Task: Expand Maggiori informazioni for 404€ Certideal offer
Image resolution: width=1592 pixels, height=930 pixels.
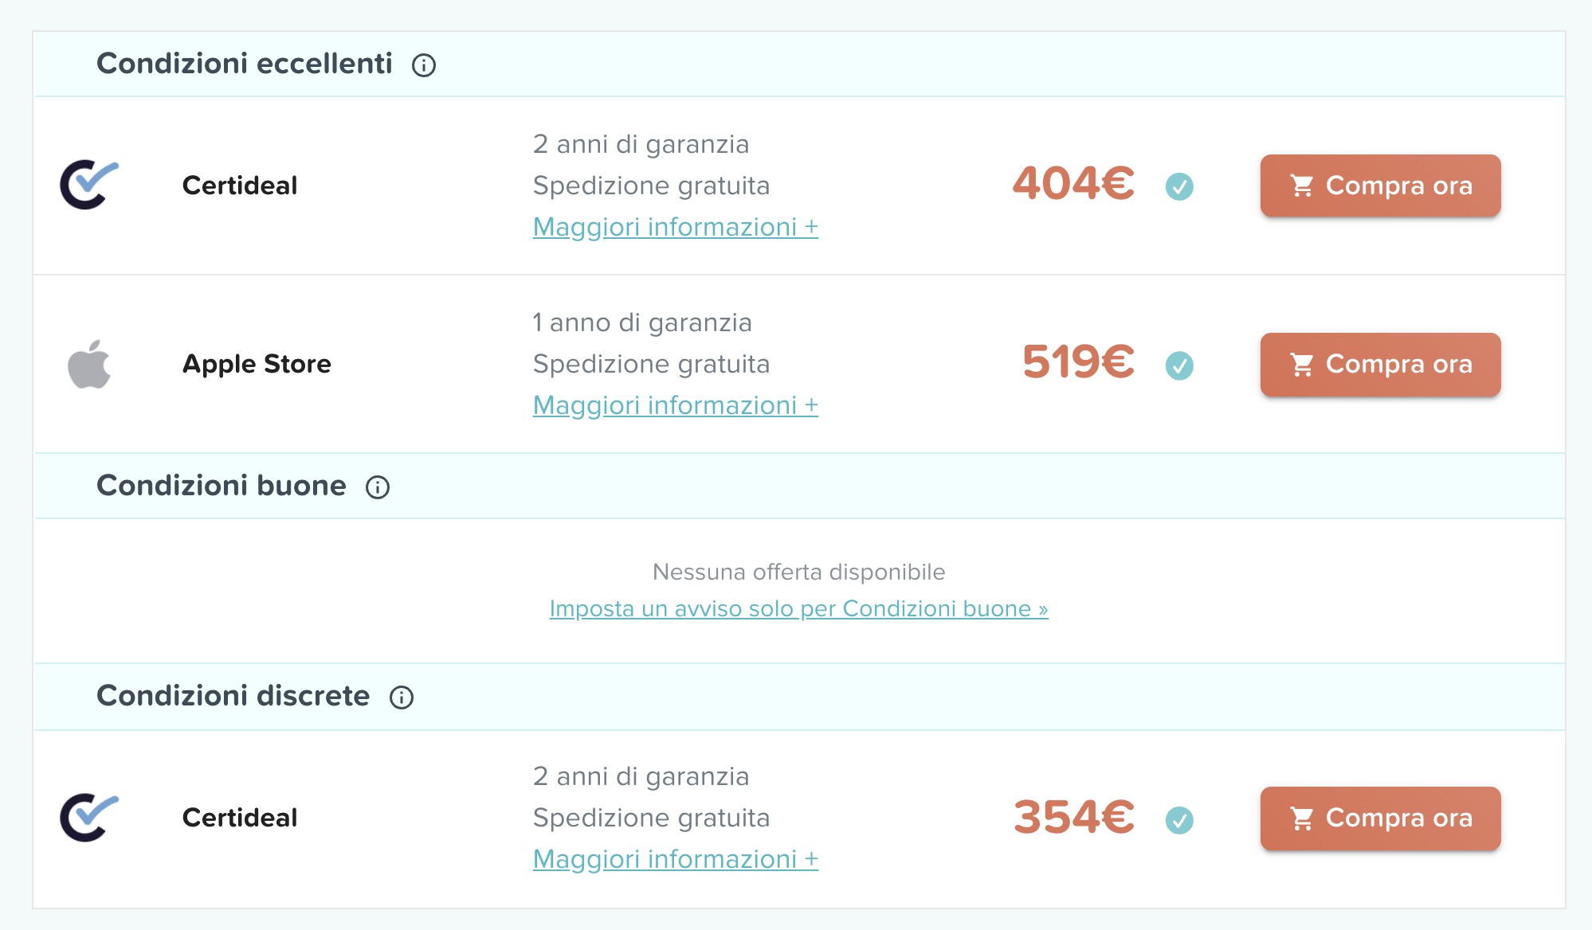Action: (675, 227)
